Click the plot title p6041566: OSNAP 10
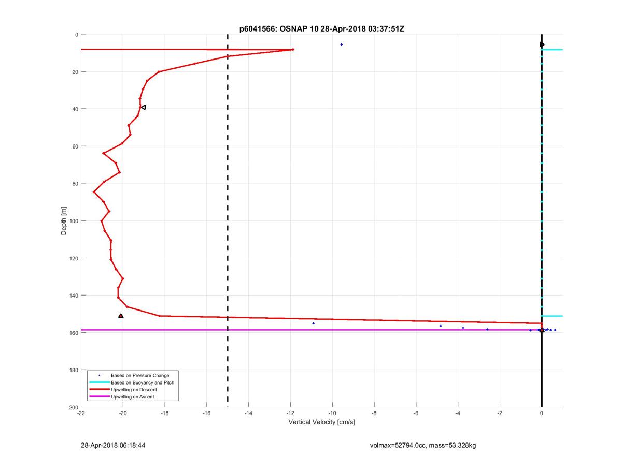Screen dimensions: 622x458 coord(322,29)
